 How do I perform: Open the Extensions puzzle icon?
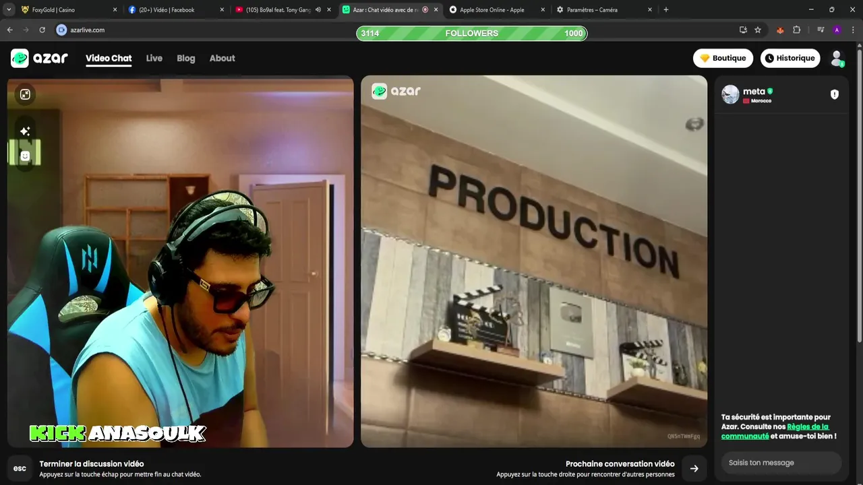[796, 30]
